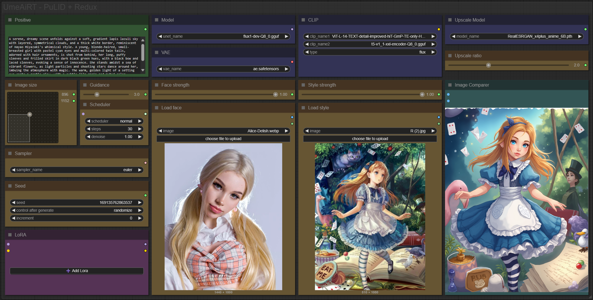Click the Upscale Model node collapse icon
The image size is (593, 300).
450,20
